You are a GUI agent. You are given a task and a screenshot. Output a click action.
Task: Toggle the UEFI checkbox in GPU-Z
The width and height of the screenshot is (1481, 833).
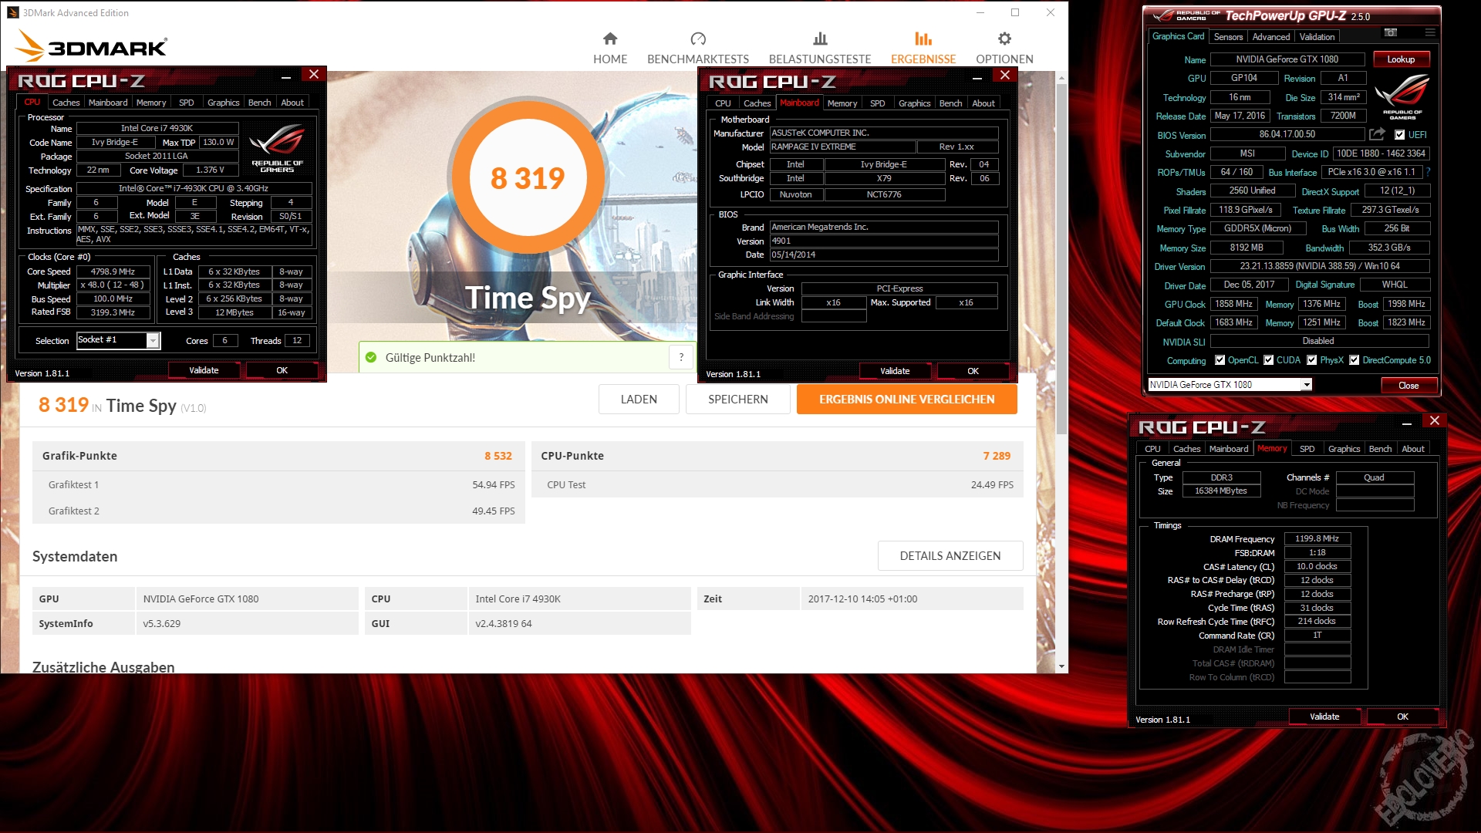tap(1400, 135)
